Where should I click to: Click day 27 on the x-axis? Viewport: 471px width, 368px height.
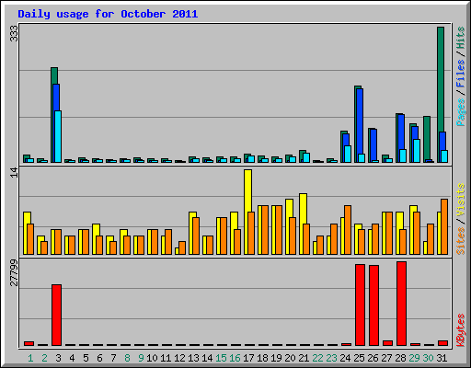(x=386, y=358)
